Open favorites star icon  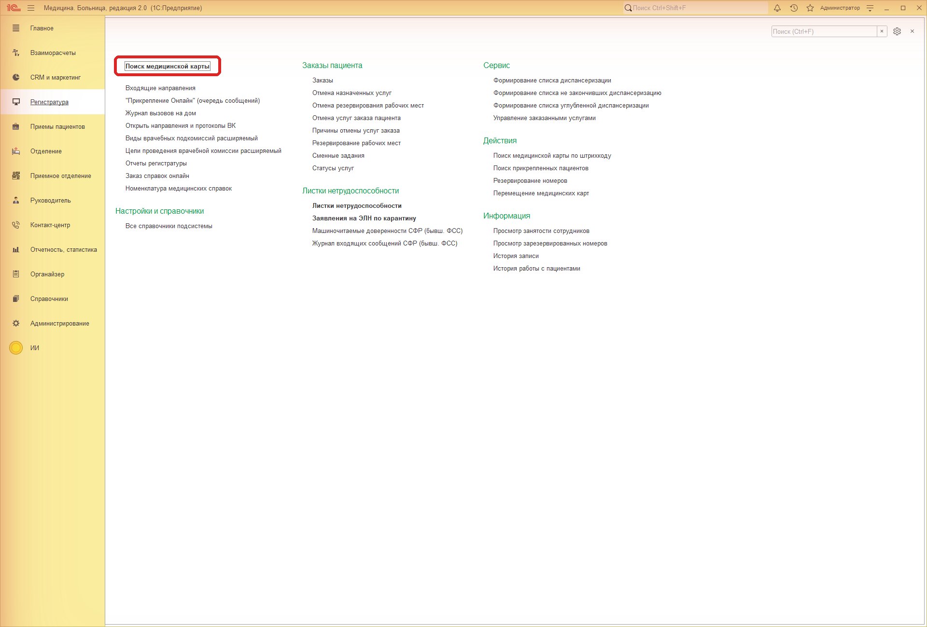pos(810,8)
